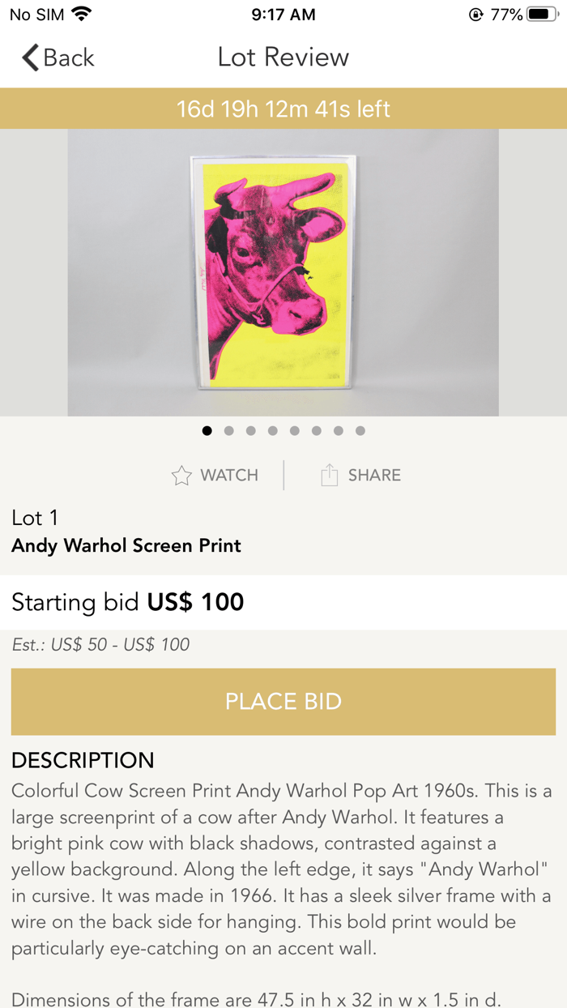Select the first image page dot
The width and height of the screenshot is (567, 1008).
coord(207,431)
